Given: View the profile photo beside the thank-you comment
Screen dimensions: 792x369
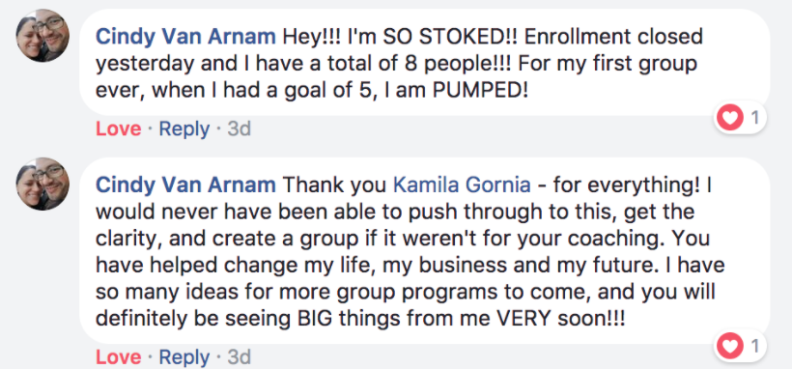Looking at the screenshot, I should pyautogui.click(x=42, y=184).
